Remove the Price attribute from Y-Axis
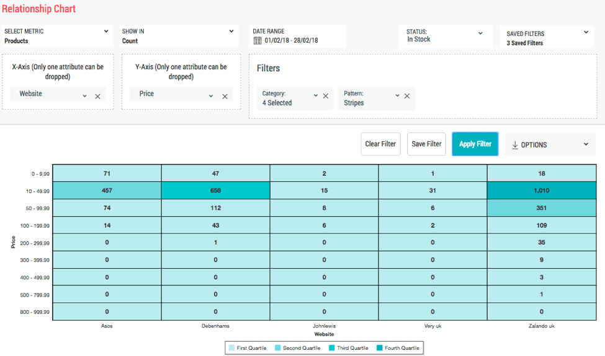This screenshot has height=356, width=605. point(225,96)
